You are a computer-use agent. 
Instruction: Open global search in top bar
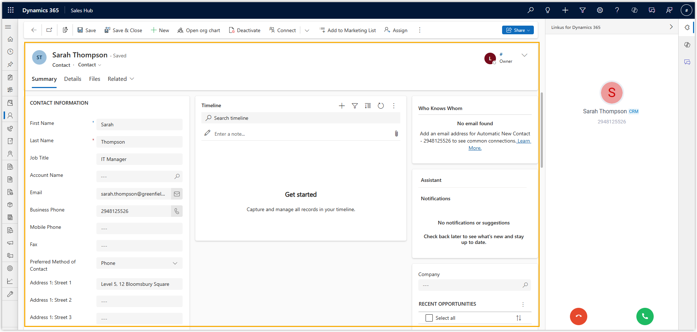tap(530, 10)
